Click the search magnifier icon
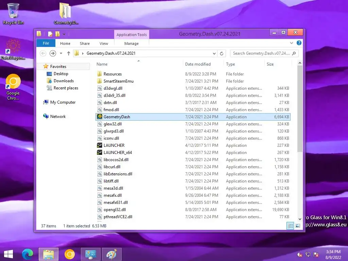Screen dimensions: 348x261 pos(294,53)
